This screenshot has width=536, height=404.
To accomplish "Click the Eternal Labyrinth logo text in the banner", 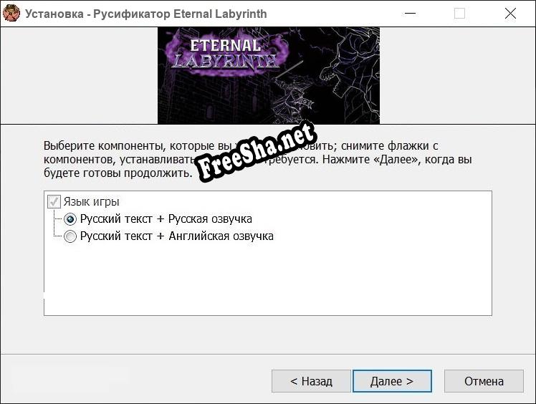I will coord(226,53).
